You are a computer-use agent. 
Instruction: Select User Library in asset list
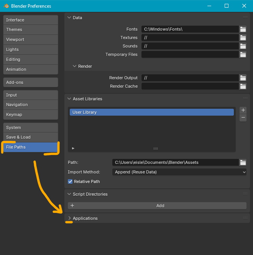pyautogui.click(x=152, y=112)
